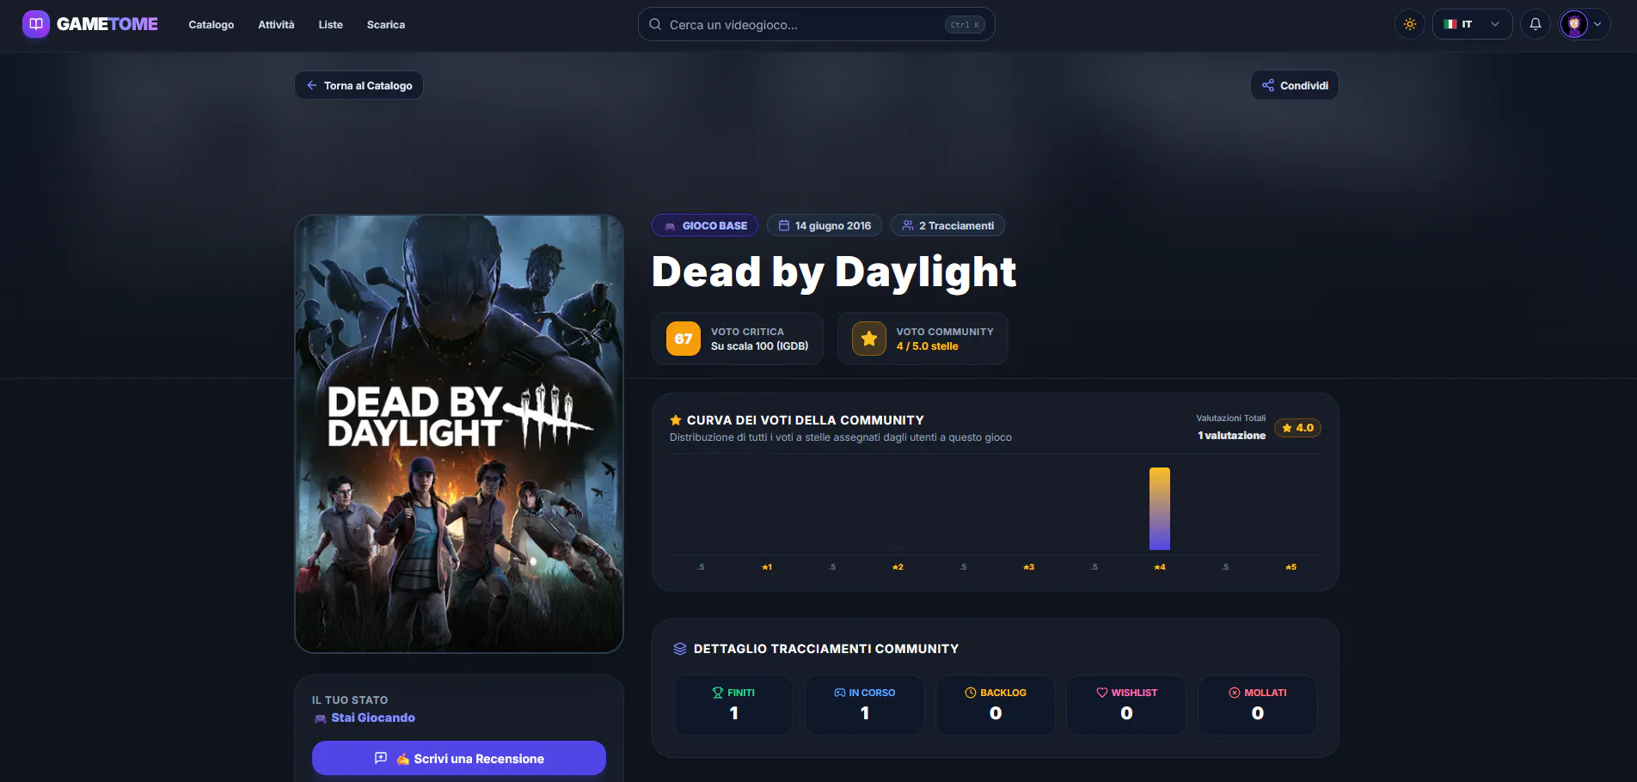This screenshot has height=782, width=1637.
Task: Click the ★1 axis label
Action: (767, 567)
